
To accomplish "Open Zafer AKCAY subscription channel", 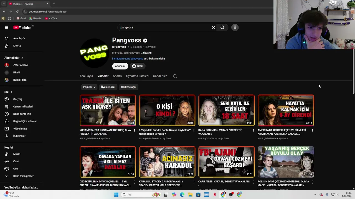I will pyautogui.click(x=21, y=65).
